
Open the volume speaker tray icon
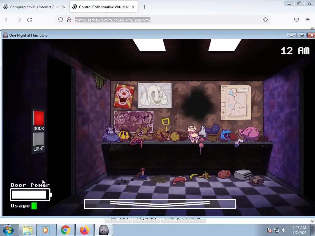click(x=284, y=230)
